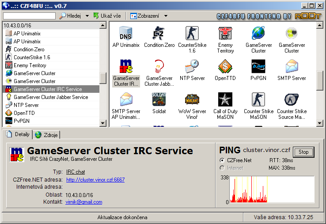326x224 pixels.
Task: Open virnik@gmail.com contact link
Action: [x=84, y=202]
